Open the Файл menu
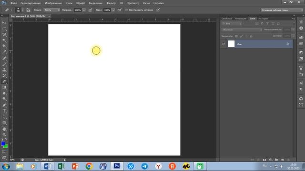This screenshot has height=171, width=305. click(x=13, y=3)
